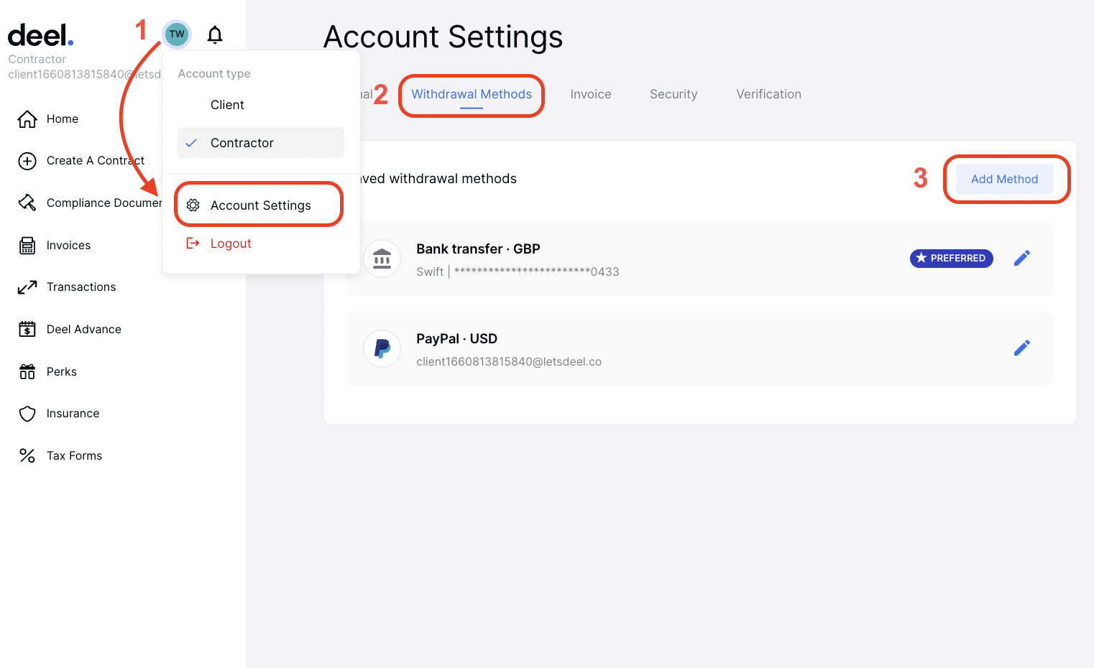1094x668 pixels.
Task: Switch to the Withdrawal Methods tab
Action: (x=472, y=94)
